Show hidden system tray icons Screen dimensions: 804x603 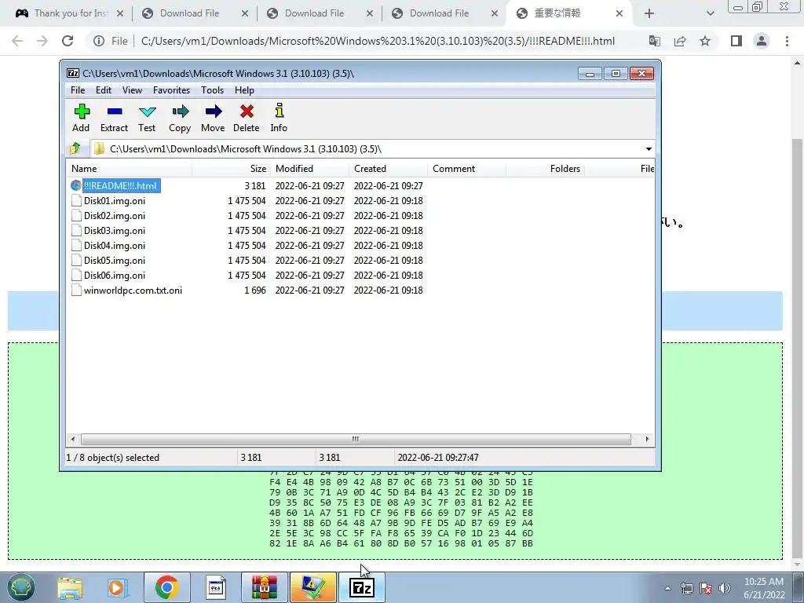667,588
